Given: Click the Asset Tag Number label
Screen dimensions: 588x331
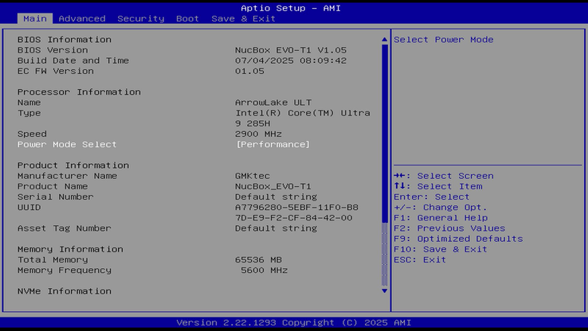Looking at the screenshot, I should [64, 228].
